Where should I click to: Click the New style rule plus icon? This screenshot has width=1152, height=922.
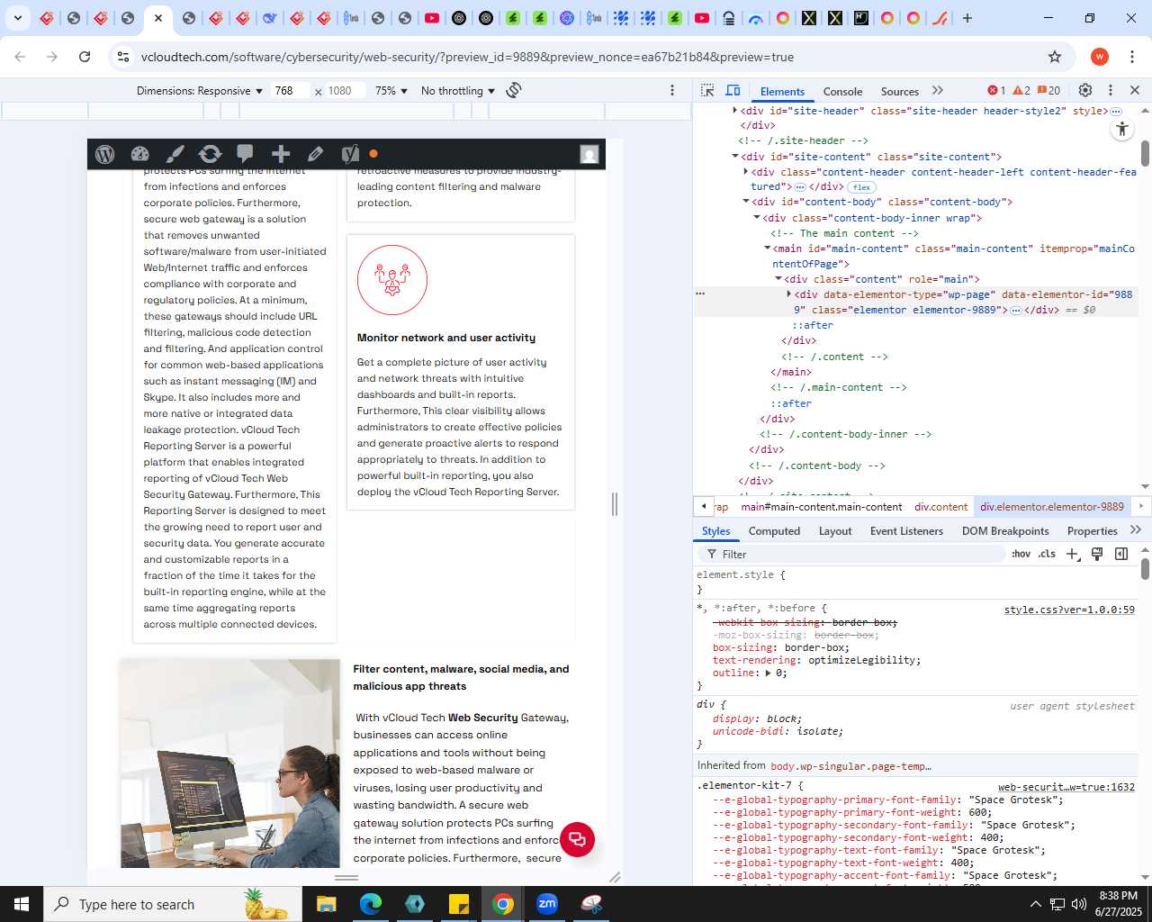tap(1073, 554)
